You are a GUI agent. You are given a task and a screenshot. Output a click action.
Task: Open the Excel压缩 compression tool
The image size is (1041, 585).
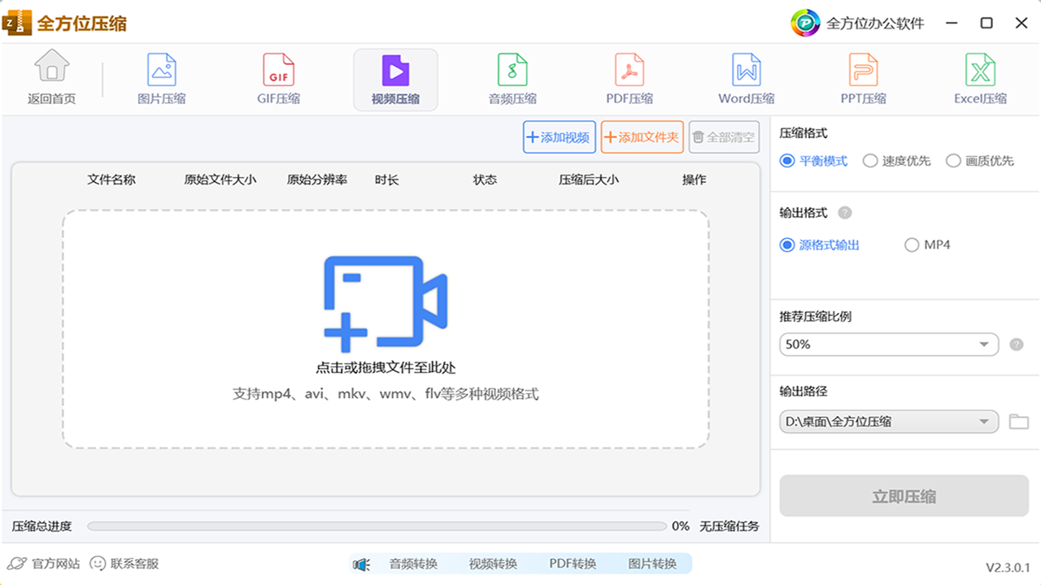point(980,79)
